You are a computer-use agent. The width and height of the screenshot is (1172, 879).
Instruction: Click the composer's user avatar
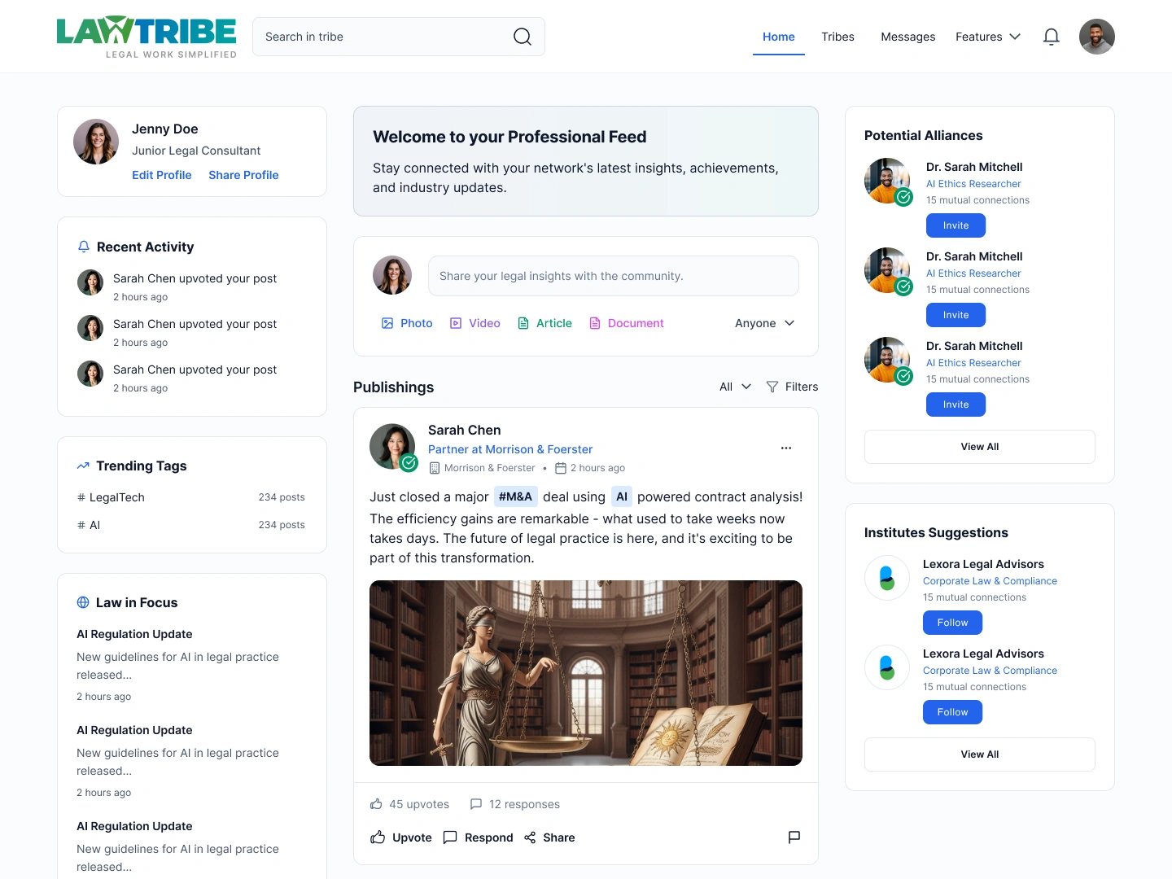point(392,275)
